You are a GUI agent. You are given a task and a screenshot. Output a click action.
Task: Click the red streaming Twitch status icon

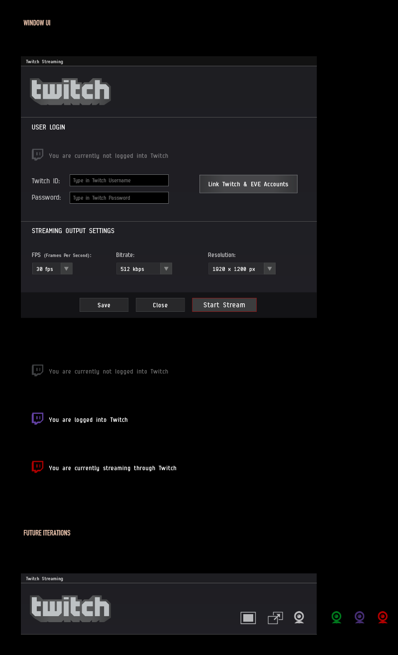pos(37,467)
